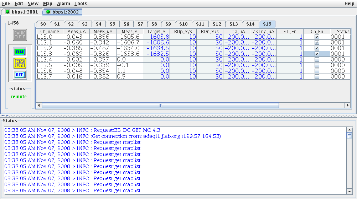Click channel name L15.7
357x199 pixels.
pyautogui.click(x=50, y=76)
